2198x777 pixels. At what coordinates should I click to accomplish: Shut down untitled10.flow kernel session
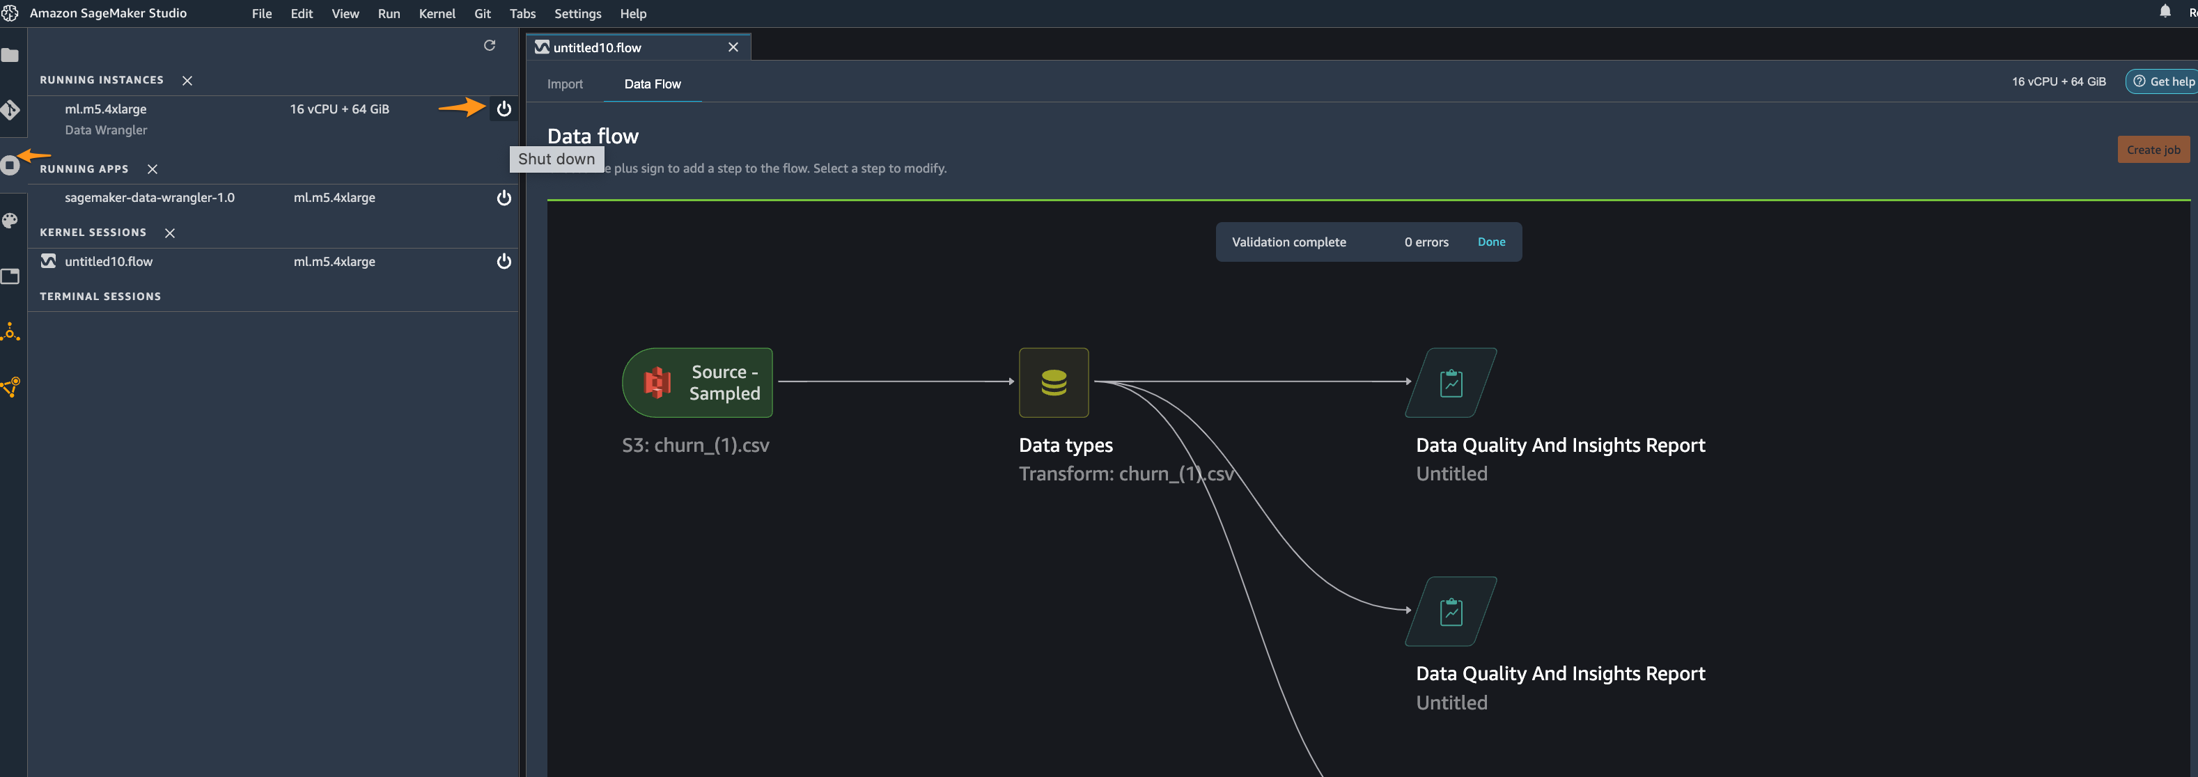coord(504,262)
